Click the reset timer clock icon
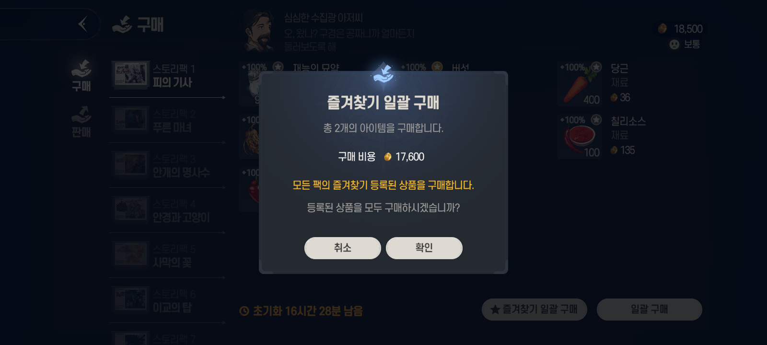Image resolution: width=767 pixels, height=345 pixels. click(244, 311)
